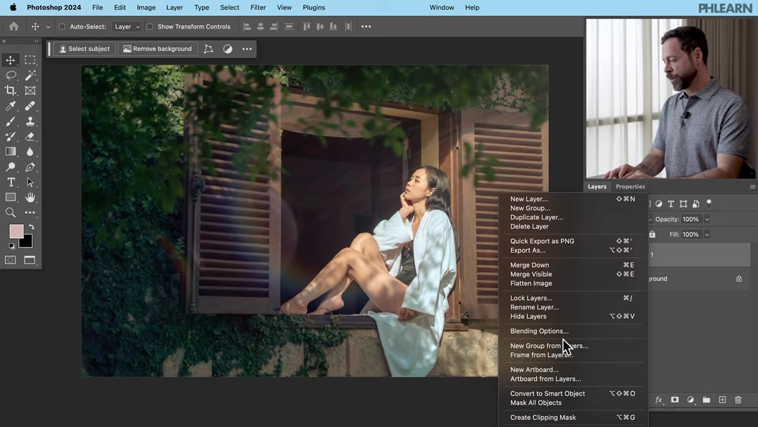Open the Move tool preset picker arrow
The width and height of the screenshot is (758, 427).
(48, 27)
